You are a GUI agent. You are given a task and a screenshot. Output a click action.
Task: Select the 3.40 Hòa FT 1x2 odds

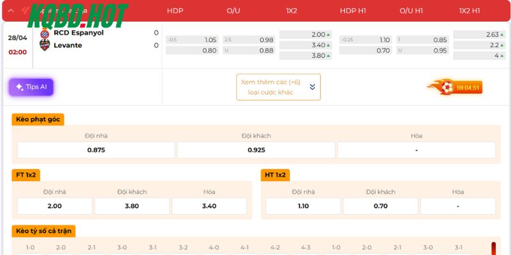click(209, 206)
